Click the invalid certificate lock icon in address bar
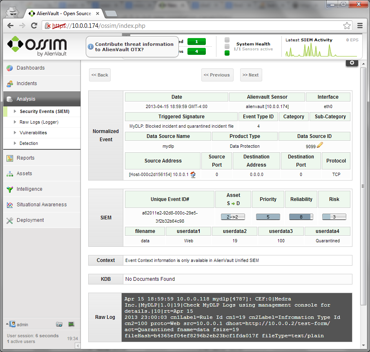Image resolution: width=370 pixels, height=352 pixels. coord(48,25)
